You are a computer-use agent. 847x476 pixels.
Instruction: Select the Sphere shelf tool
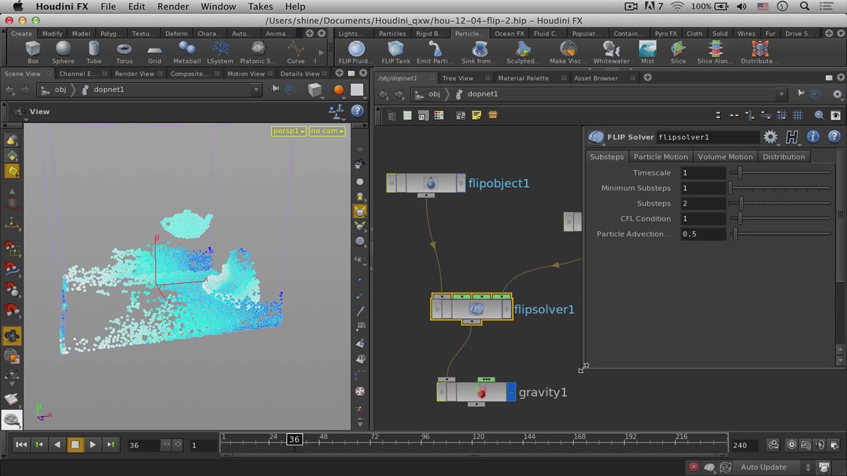[x=63, y=52]
